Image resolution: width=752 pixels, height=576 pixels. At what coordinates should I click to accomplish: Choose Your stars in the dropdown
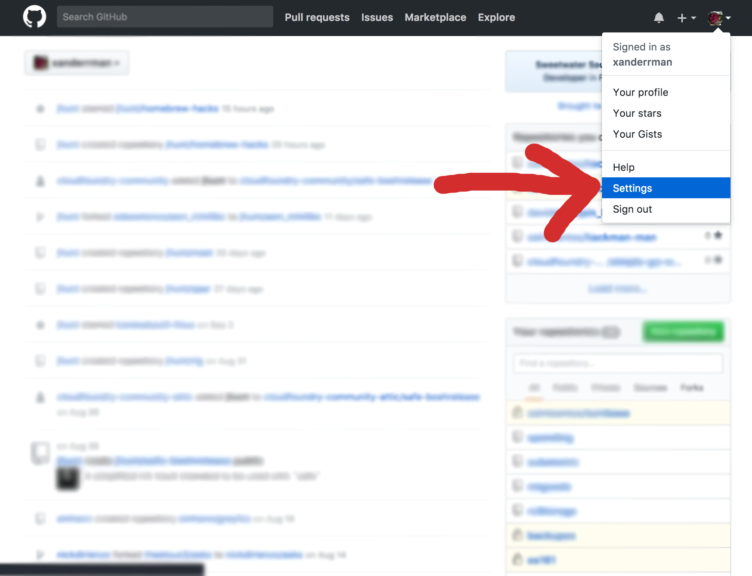click(666, 113)
